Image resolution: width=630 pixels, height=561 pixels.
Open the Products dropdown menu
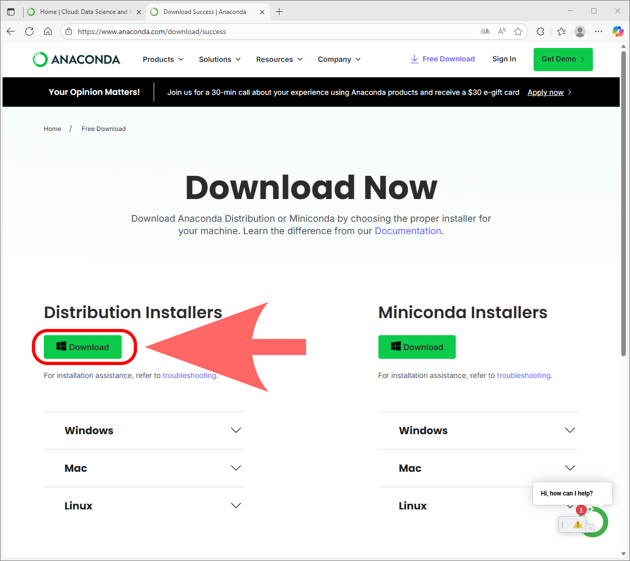coord(163,59)
